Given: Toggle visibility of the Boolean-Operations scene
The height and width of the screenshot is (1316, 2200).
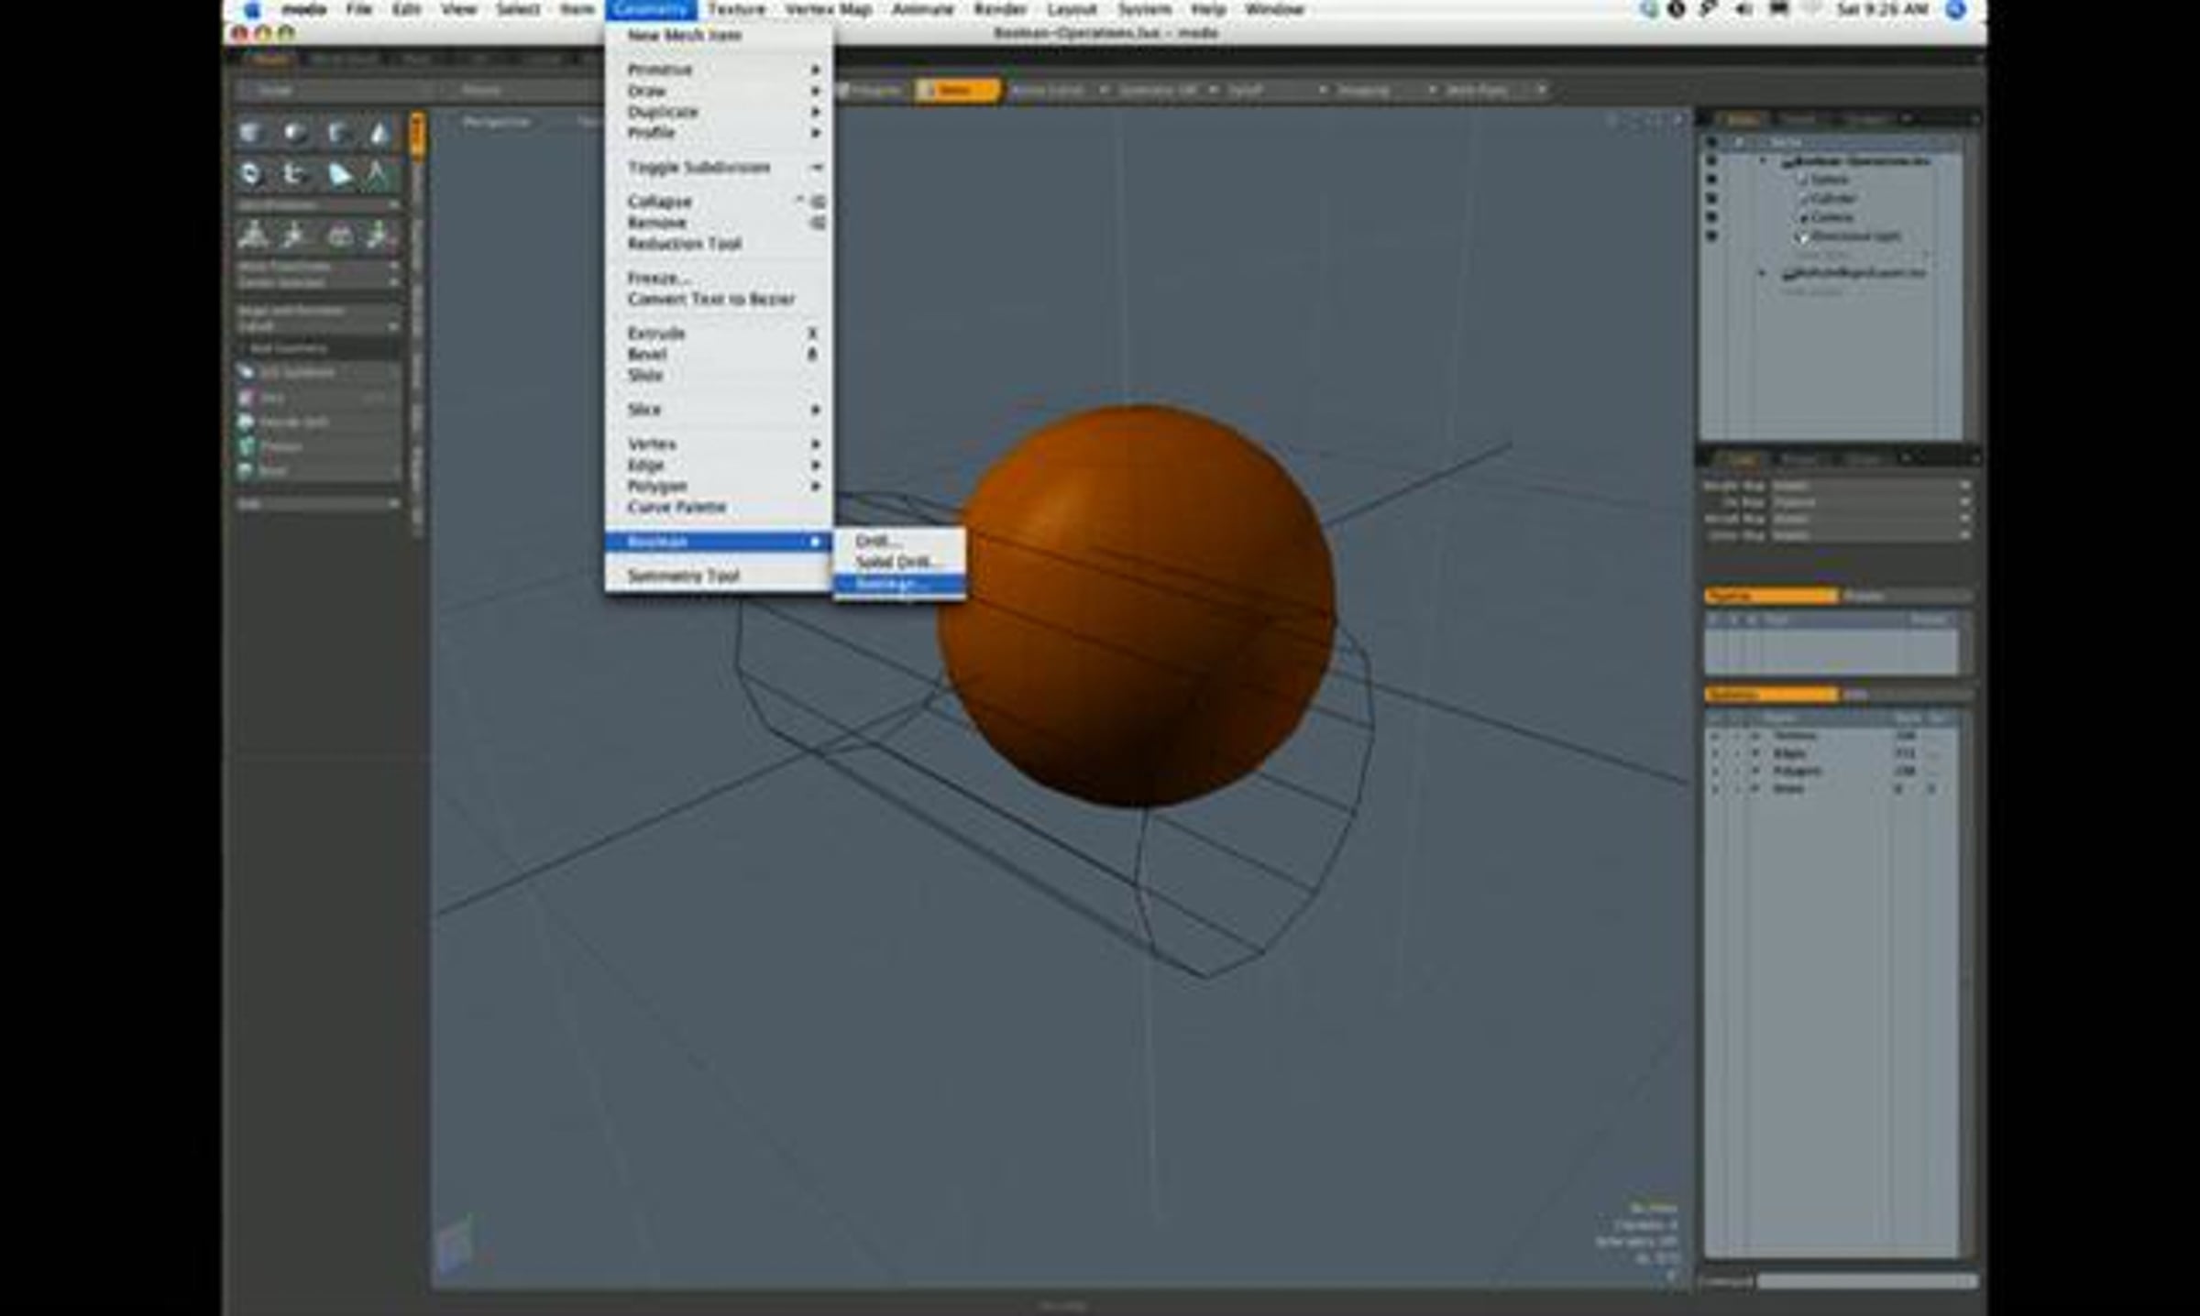Looking at the screenshot, I should point(1711,161).
